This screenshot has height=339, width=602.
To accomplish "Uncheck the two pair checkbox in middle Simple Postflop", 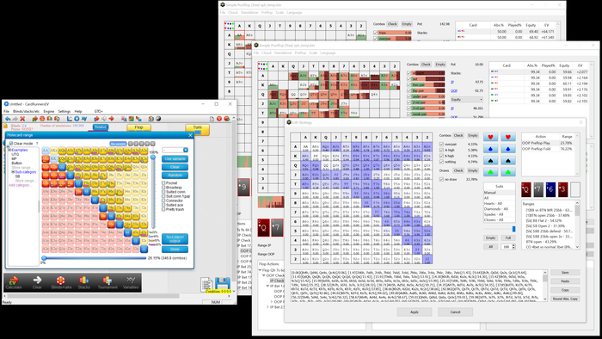I will click(x=408, y=85).
